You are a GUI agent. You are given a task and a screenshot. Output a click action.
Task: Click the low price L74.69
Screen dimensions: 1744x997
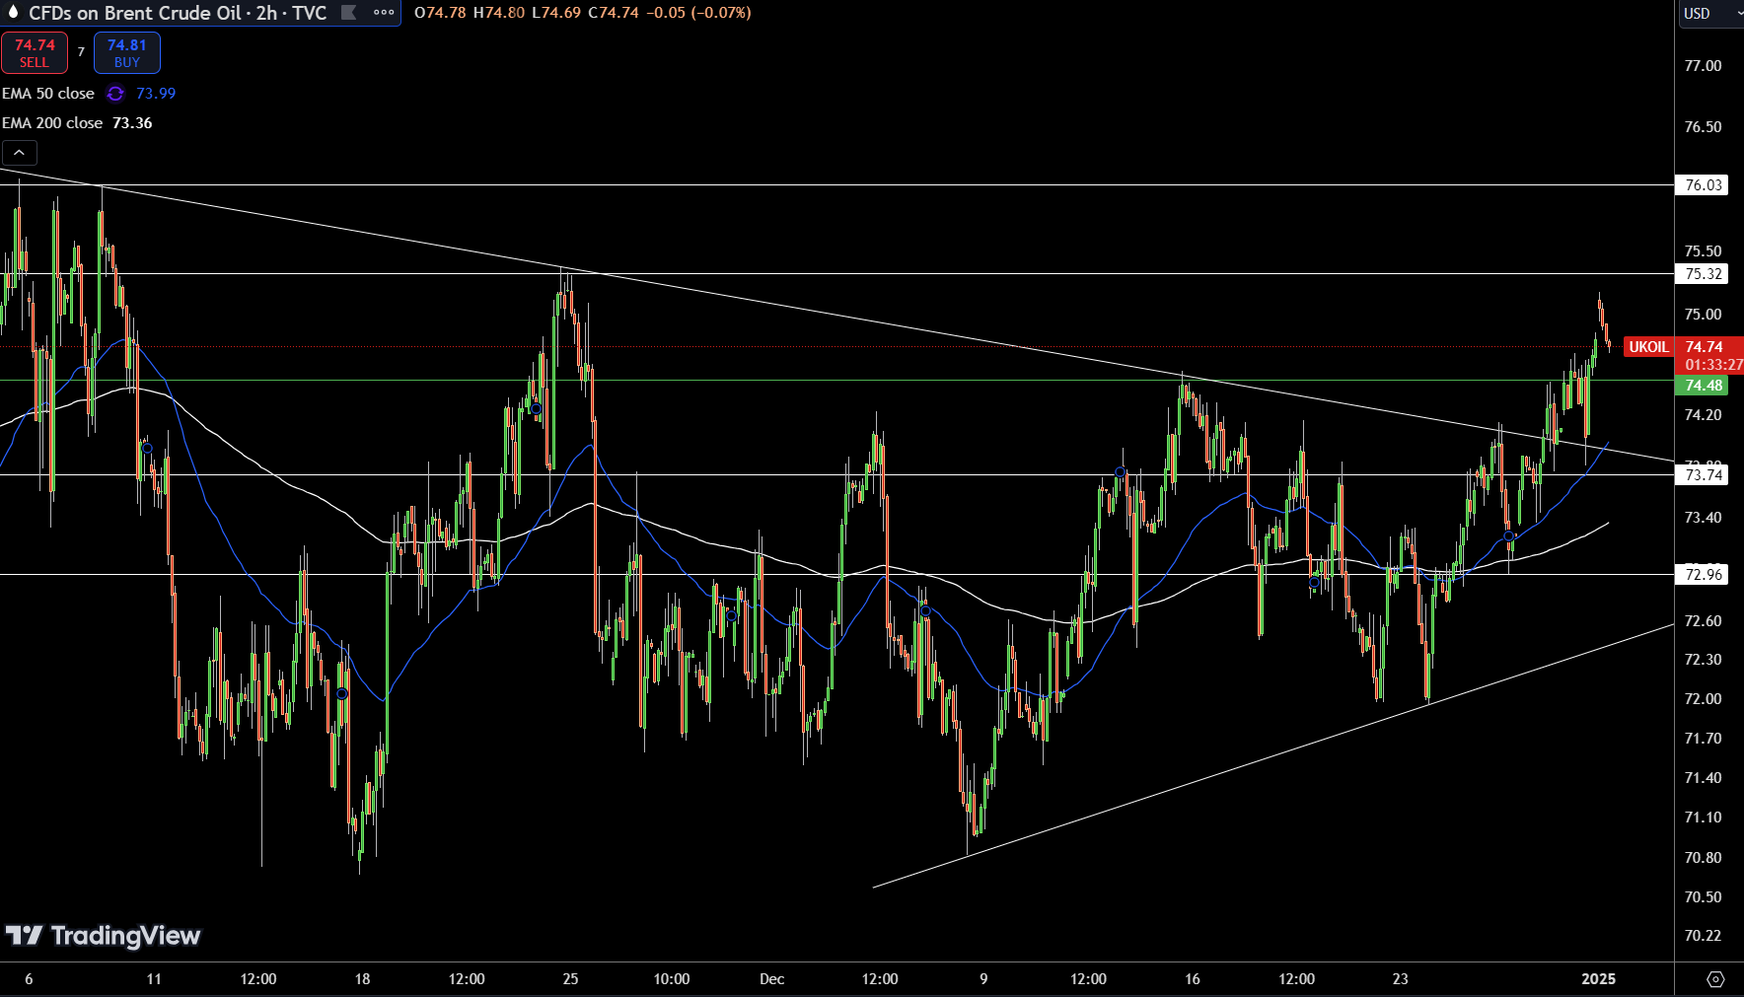[556, 13]
